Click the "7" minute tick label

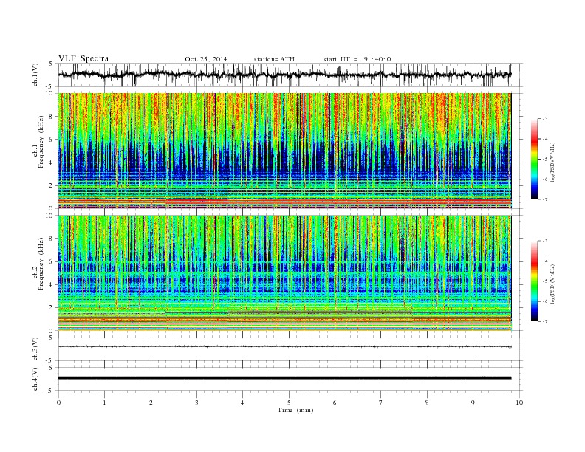click(x=380, y=403)
